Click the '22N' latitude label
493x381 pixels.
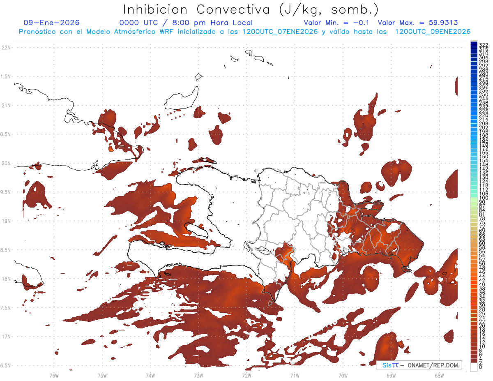click(6, 47)
